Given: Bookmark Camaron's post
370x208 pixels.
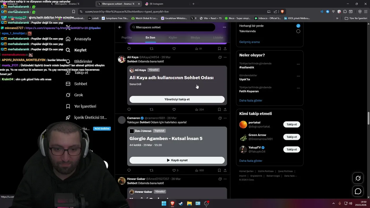Looking at the screenshot, I should (x=219, y=170).
